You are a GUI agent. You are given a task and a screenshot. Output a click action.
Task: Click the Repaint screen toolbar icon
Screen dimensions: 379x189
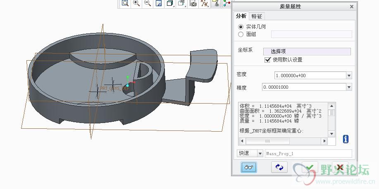(159, 3)
